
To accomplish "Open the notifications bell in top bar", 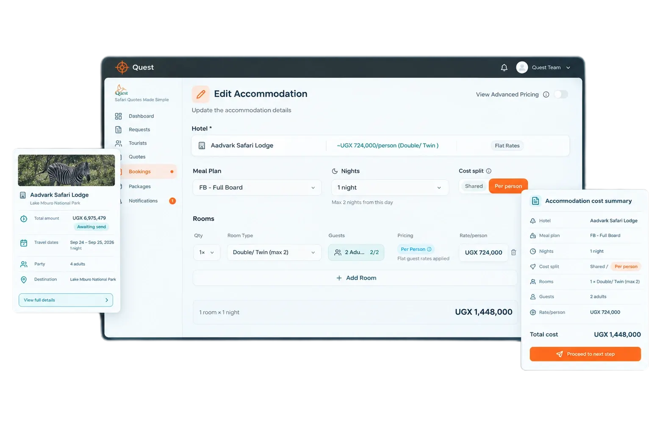I will [x=504, y=67].
